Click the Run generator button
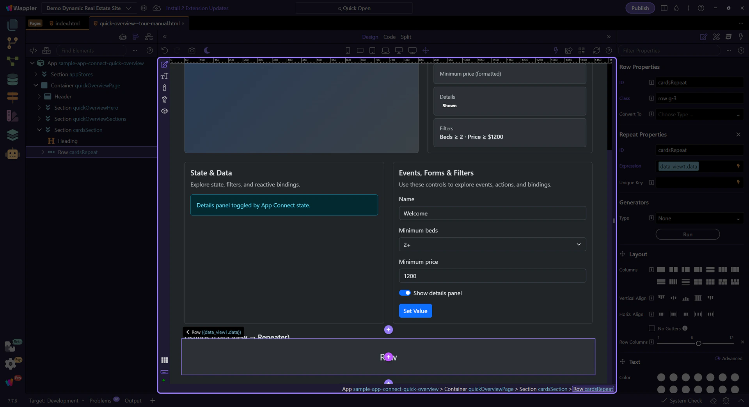 (687, 235)
